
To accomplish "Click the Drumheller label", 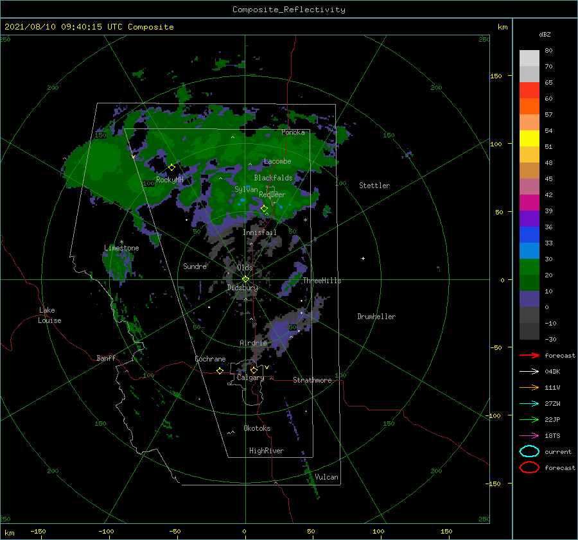I will [x=376, y=317].
